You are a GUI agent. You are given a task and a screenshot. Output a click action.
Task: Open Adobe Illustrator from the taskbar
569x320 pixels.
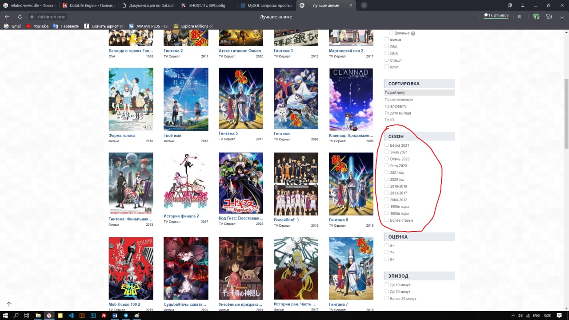point(82,315)
